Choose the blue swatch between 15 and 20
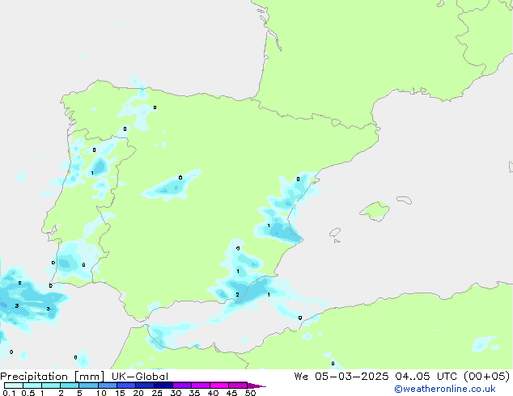 click(125, 385)
